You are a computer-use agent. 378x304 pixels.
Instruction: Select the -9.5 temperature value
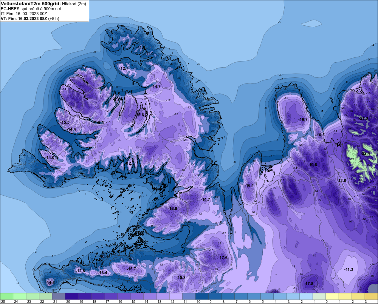pos(100,123)
